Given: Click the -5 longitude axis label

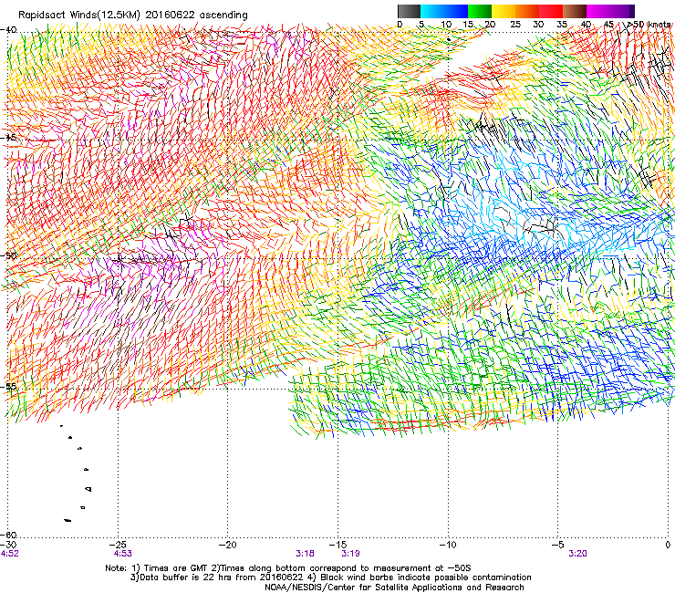Looking at the screenshot, I should click(558, 545).
